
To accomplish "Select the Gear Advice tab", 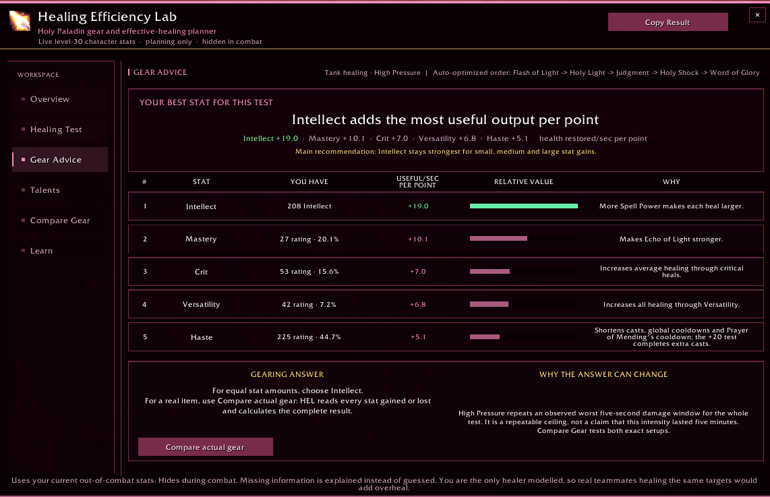I will (60, 160).
